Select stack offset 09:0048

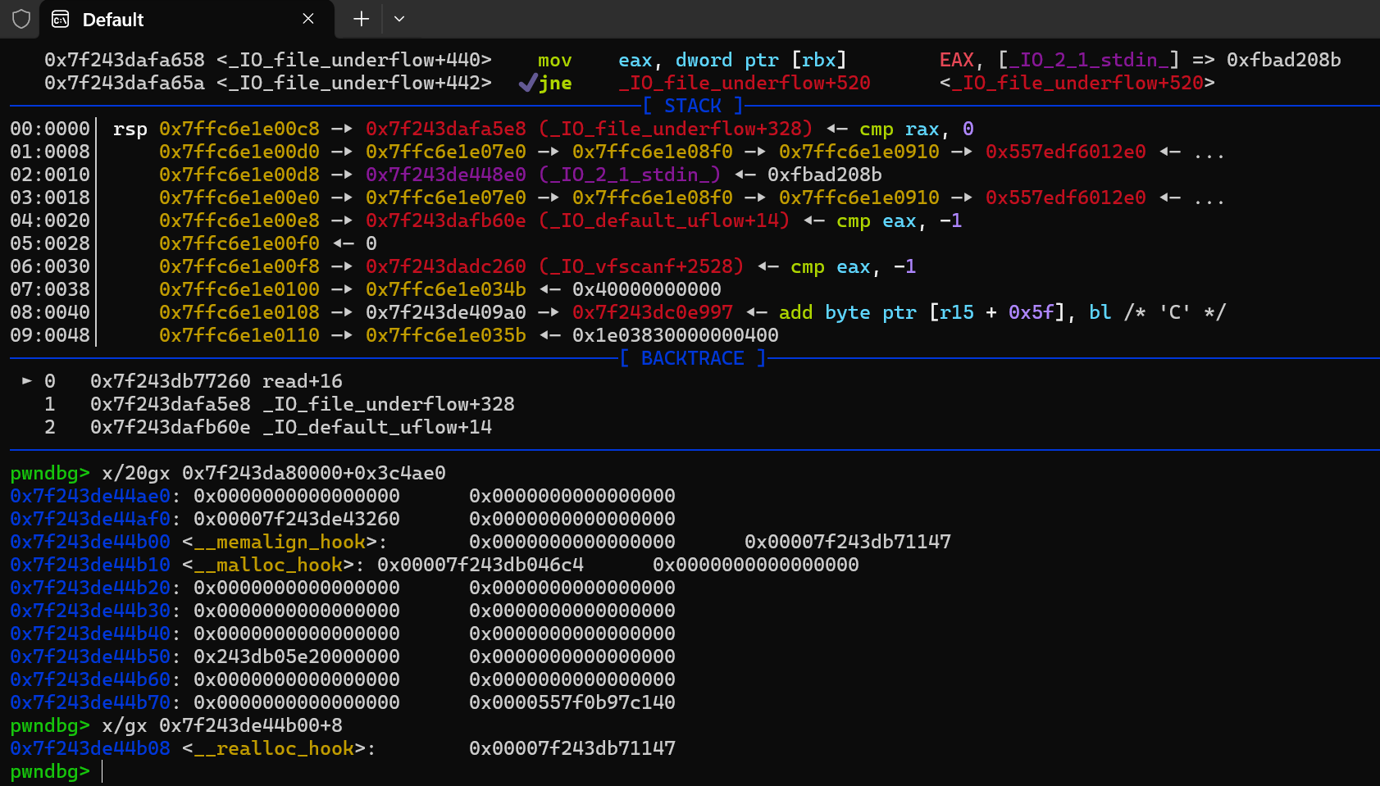pyautogui.click(x=50, y=335)
